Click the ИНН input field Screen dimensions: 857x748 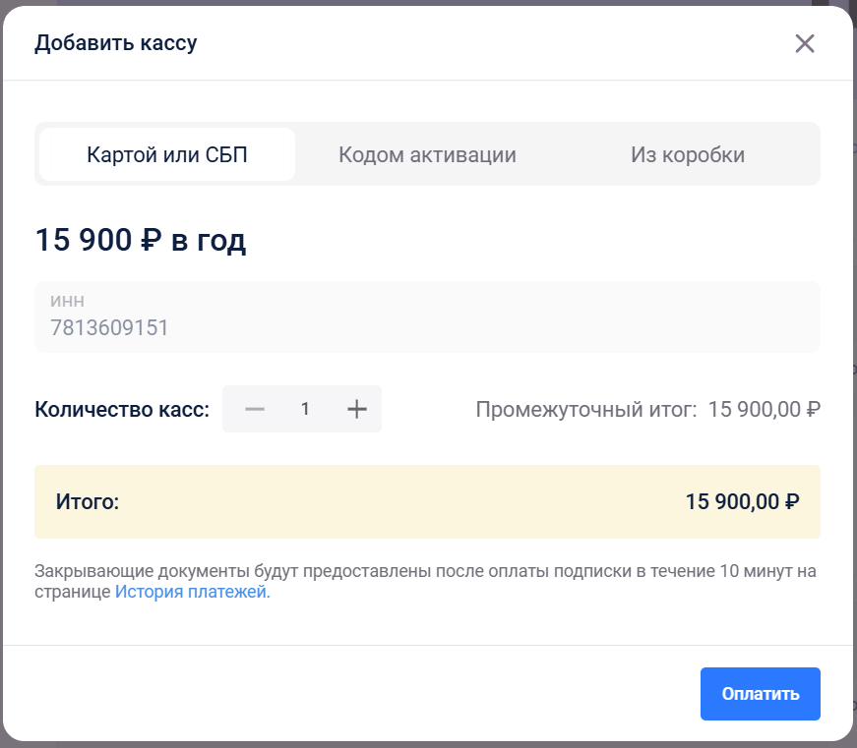[427, 316]
